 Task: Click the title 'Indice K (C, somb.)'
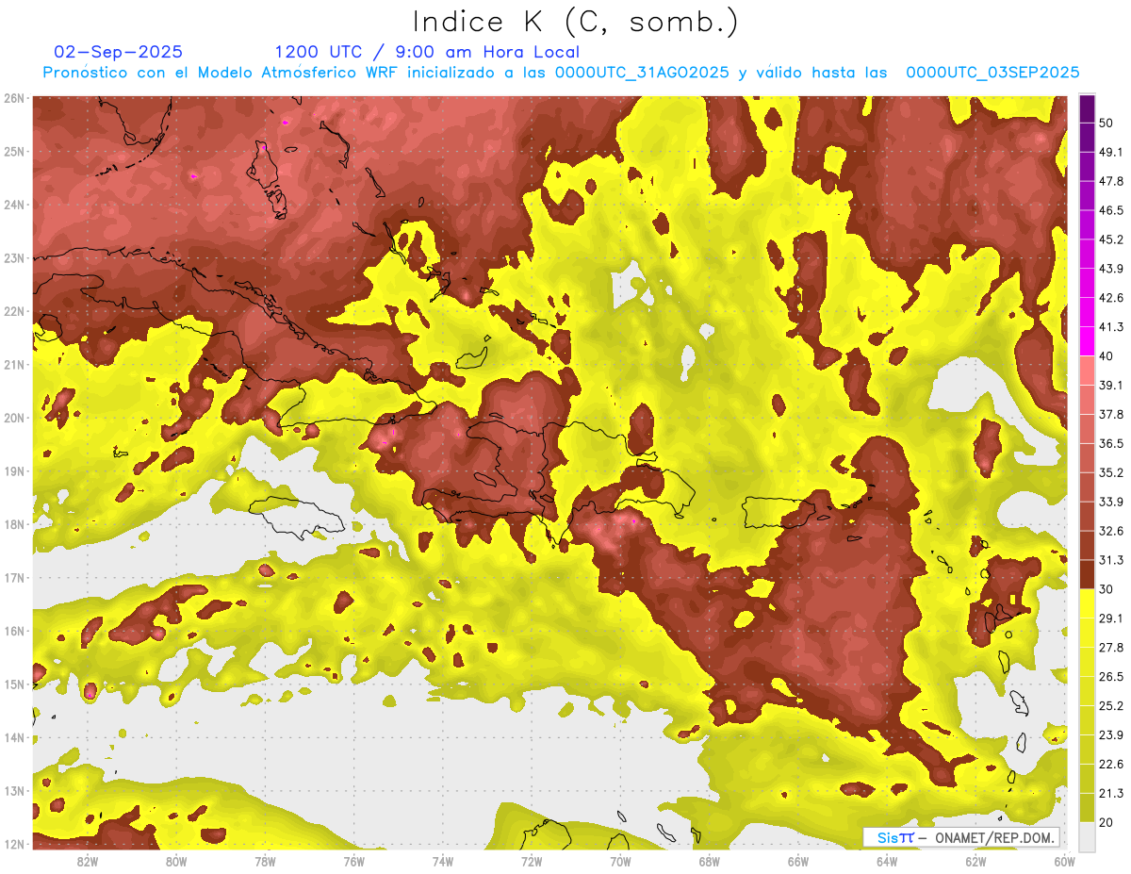(574, 23)
